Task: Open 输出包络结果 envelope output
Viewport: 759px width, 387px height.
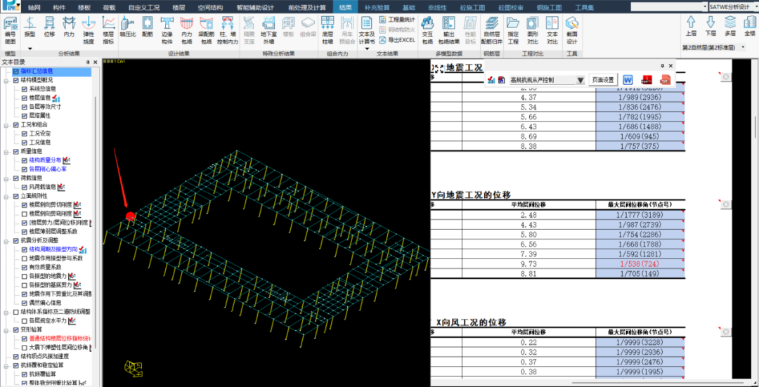Action: pos(448,30)
